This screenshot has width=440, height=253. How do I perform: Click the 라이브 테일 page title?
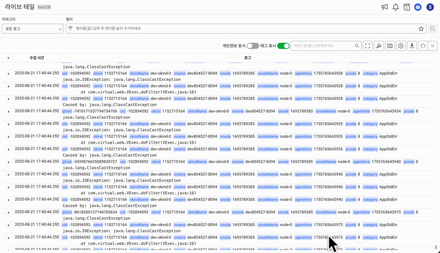[20, 7]
